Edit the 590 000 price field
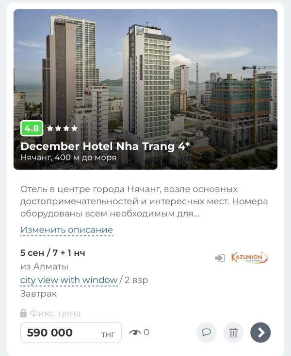Viewport: 291px width, 356px height. coord(71,332)
